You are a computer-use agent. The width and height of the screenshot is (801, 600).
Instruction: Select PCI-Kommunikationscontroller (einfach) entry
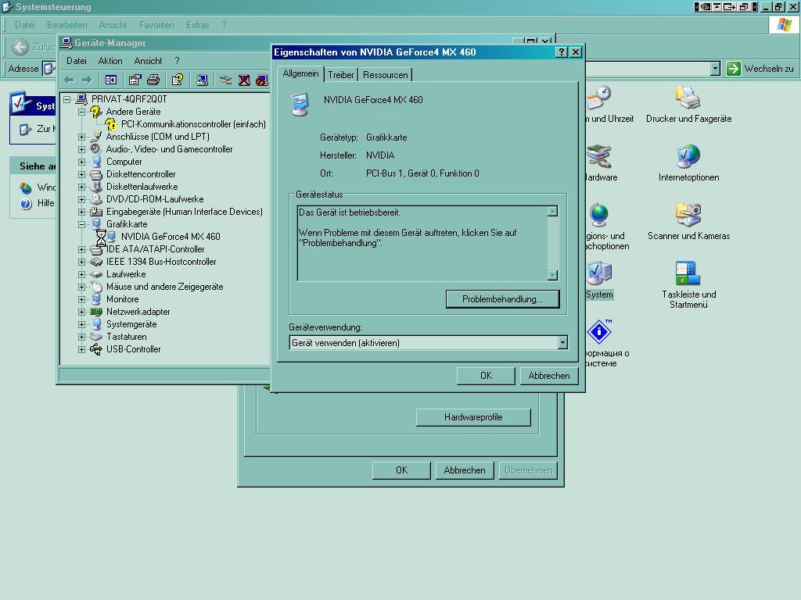(x=193, y=124)
